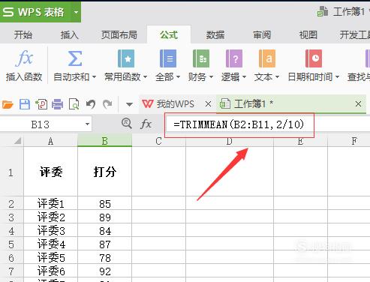Click the open folder icon in quick toolbar
Screen dimensions: 370x282
[x=8, y=104]
